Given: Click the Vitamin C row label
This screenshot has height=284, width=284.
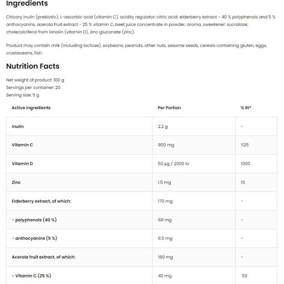Looking at the screenshot, I should (x=22, y=145).
